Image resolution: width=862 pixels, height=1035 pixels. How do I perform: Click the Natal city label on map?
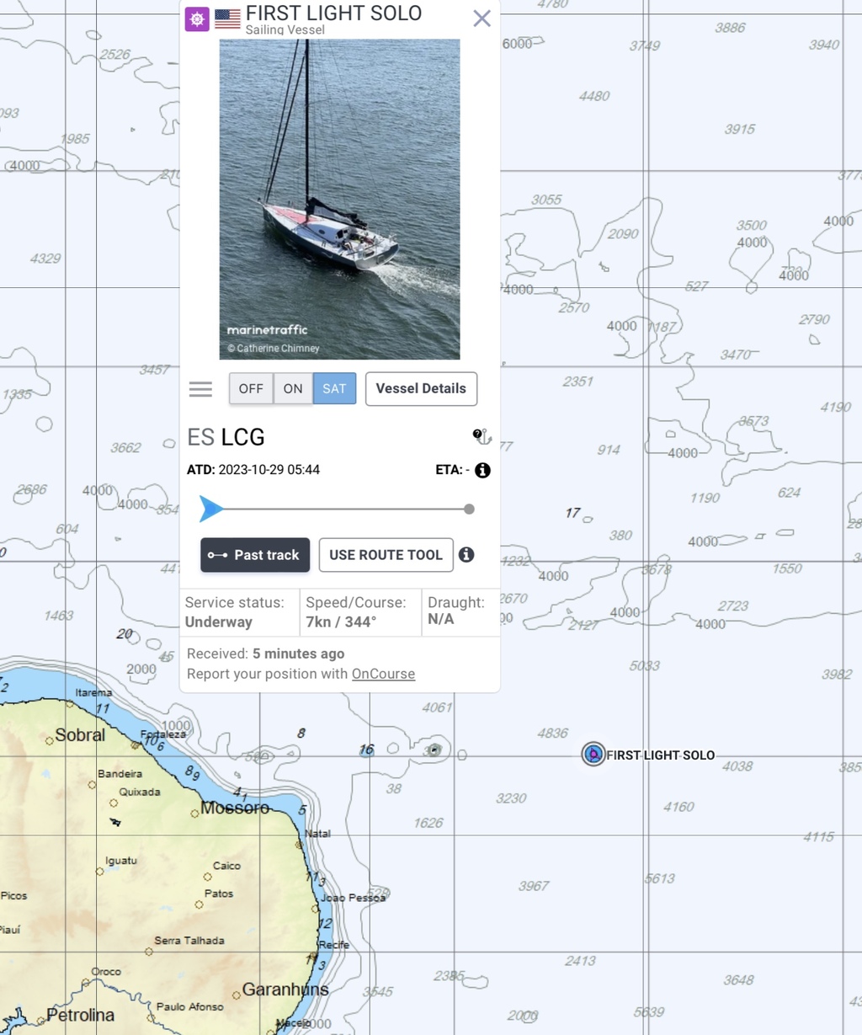point(317,833)
